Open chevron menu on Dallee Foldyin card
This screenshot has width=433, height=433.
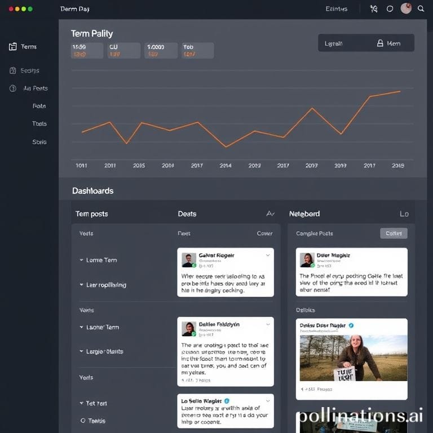click(x=268, y=324)
